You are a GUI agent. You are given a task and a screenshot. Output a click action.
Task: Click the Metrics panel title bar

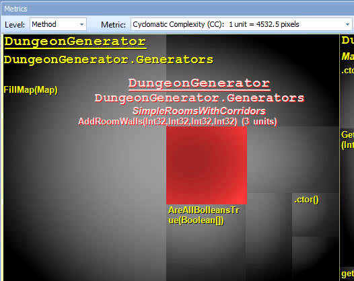coord(177,9)
